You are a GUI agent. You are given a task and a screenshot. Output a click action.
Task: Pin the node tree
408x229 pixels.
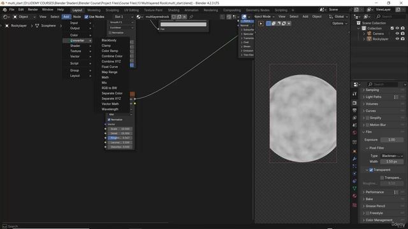point(191,17)
